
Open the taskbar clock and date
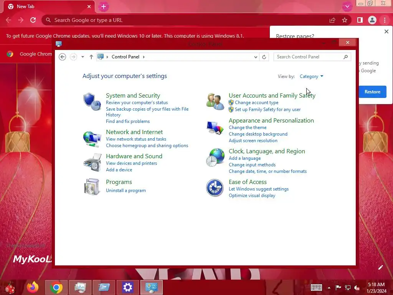pos(376,288)
